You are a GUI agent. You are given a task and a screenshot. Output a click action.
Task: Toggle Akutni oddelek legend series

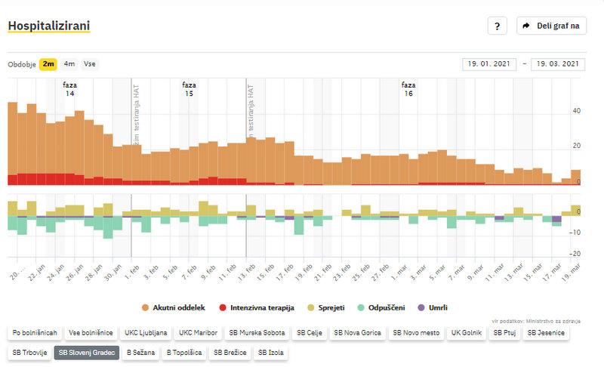[175, 308]
